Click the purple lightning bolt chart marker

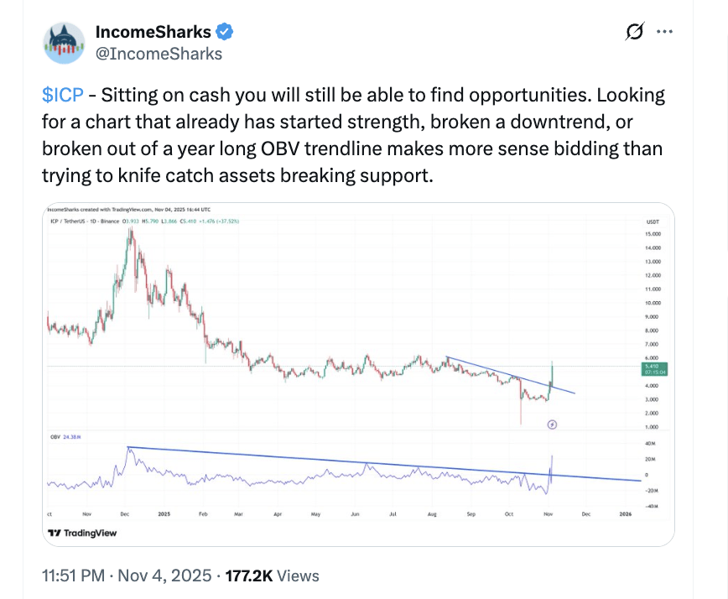[x=552, y=425]
